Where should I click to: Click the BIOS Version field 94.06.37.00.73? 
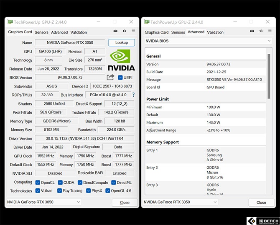click(x=70, y=77)
